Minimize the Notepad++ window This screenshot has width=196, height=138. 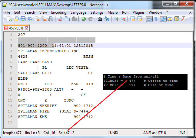coord(167,4)
